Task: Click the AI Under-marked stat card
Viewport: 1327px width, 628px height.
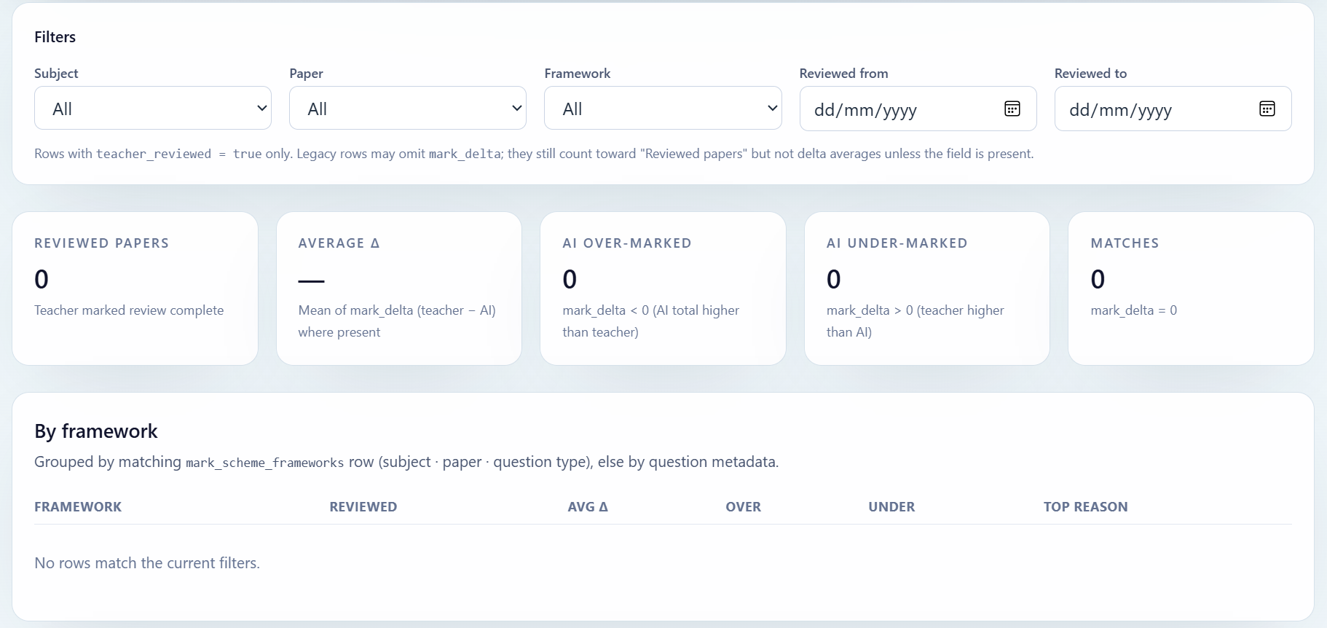Action: click(x=926, y=289)
